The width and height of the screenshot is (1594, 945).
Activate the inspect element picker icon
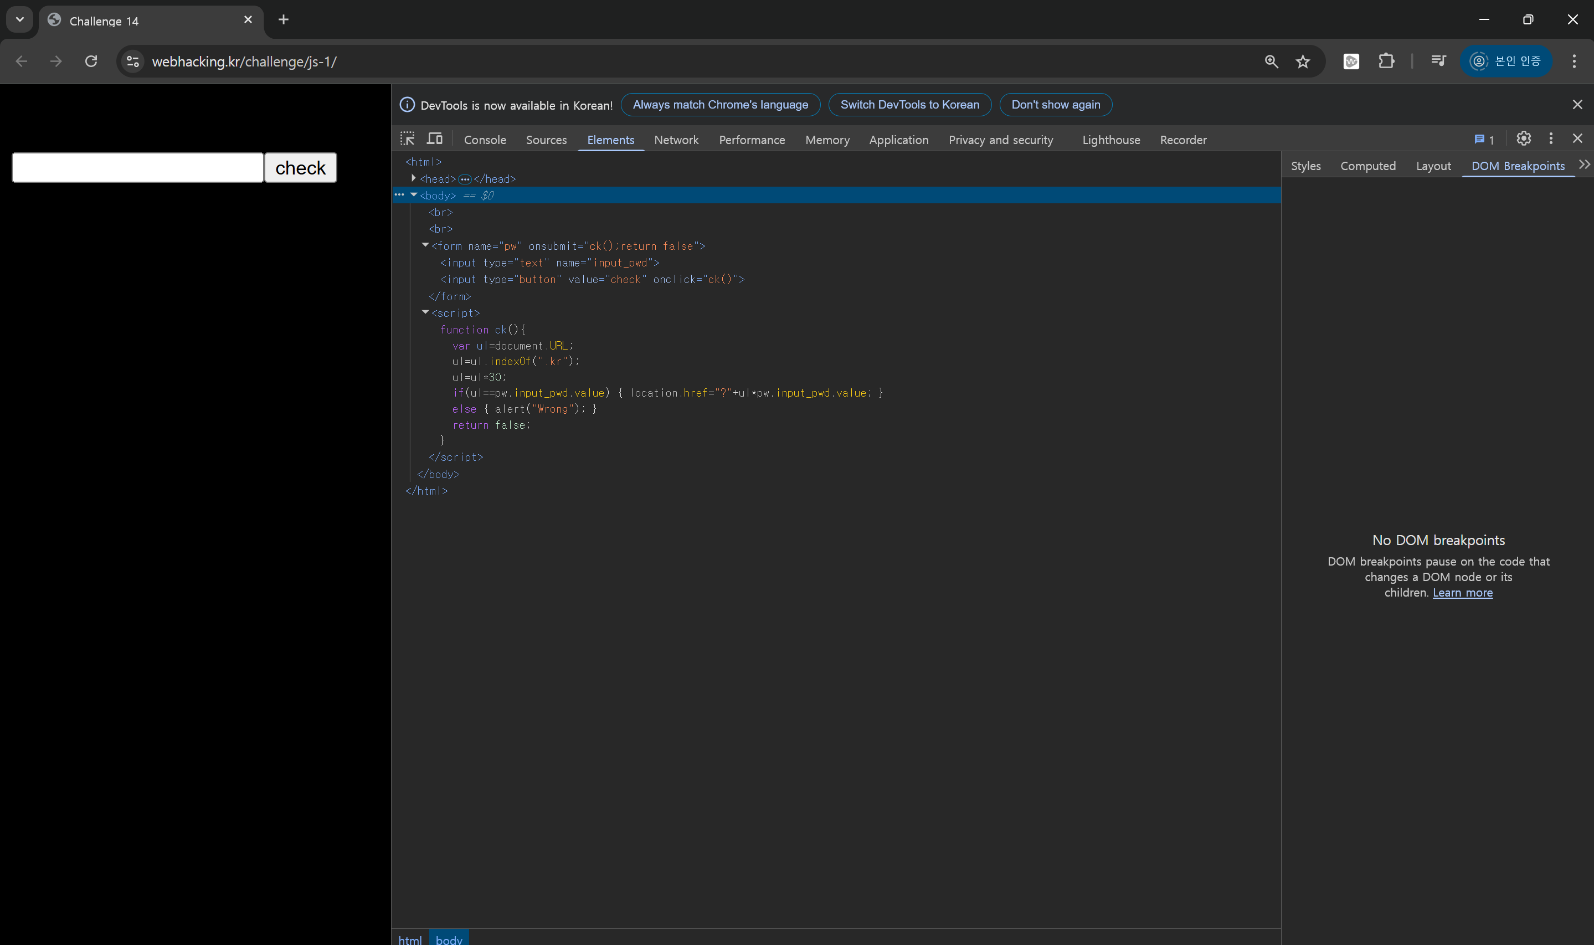click(408, 139)
